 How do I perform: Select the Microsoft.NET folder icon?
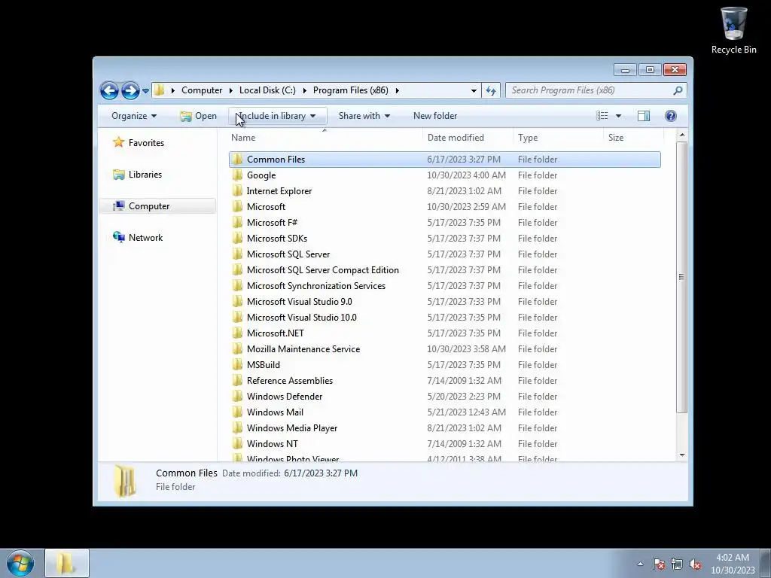point(237,333)
